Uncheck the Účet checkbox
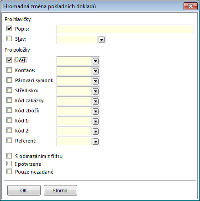200x201 pixels. [9, 60]
